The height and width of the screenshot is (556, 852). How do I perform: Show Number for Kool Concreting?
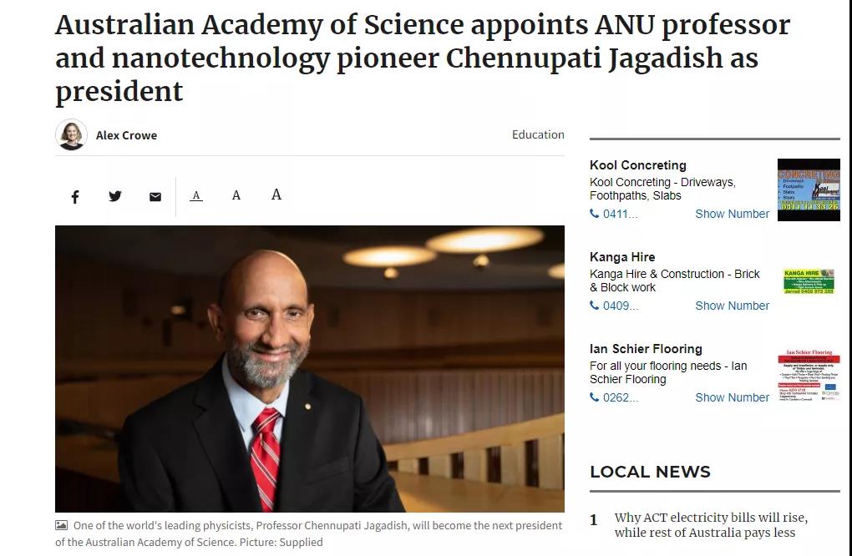[x=732, y=214]
